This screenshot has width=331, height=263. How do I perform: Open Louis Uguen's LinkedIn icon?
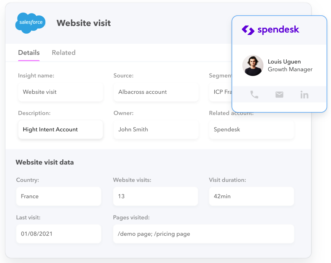coord(304,95)
